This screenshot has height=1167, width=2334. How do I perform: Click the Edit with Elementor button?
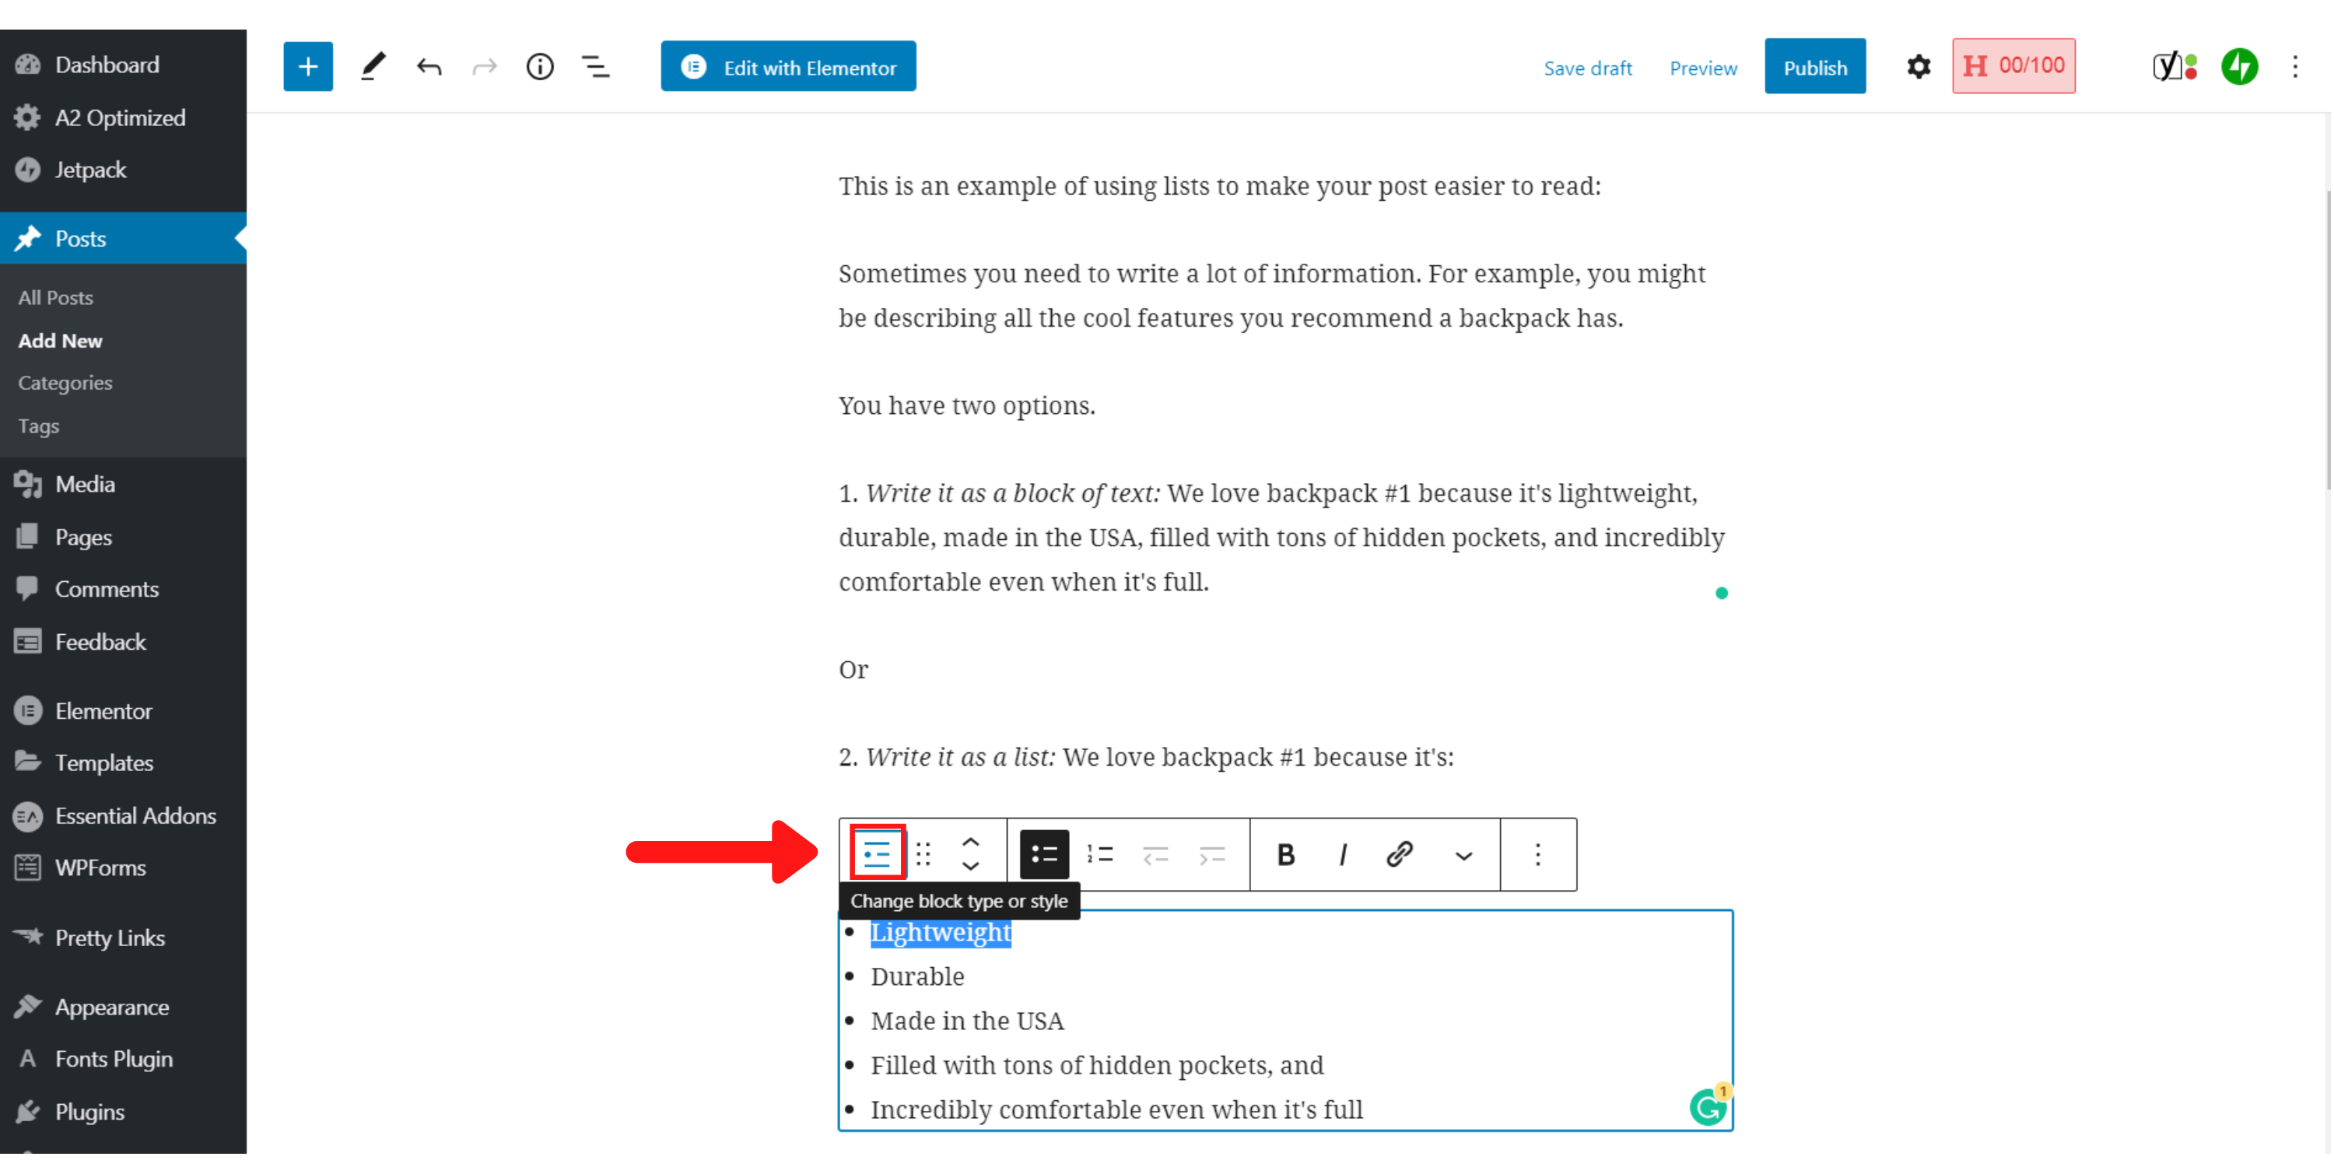click(x=787, y=67)
